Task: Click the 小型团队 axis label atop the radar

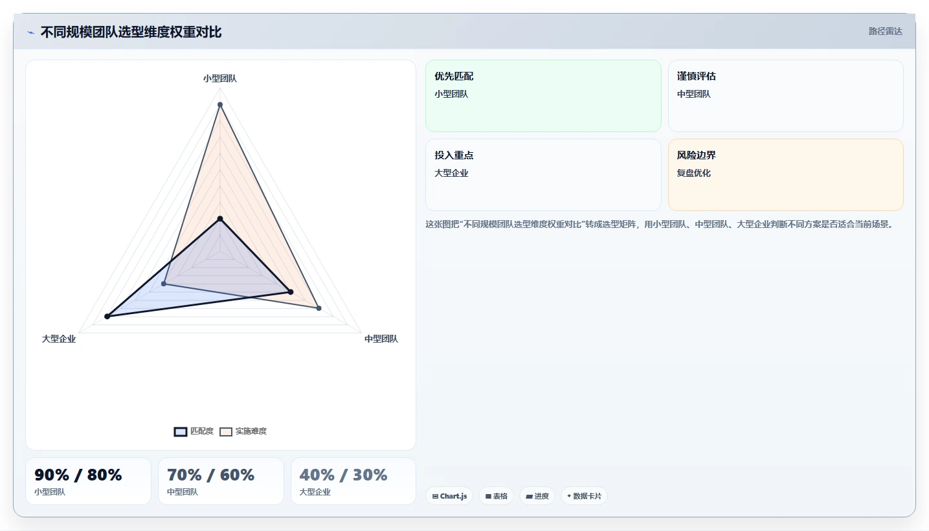Action: coord(220,78)
